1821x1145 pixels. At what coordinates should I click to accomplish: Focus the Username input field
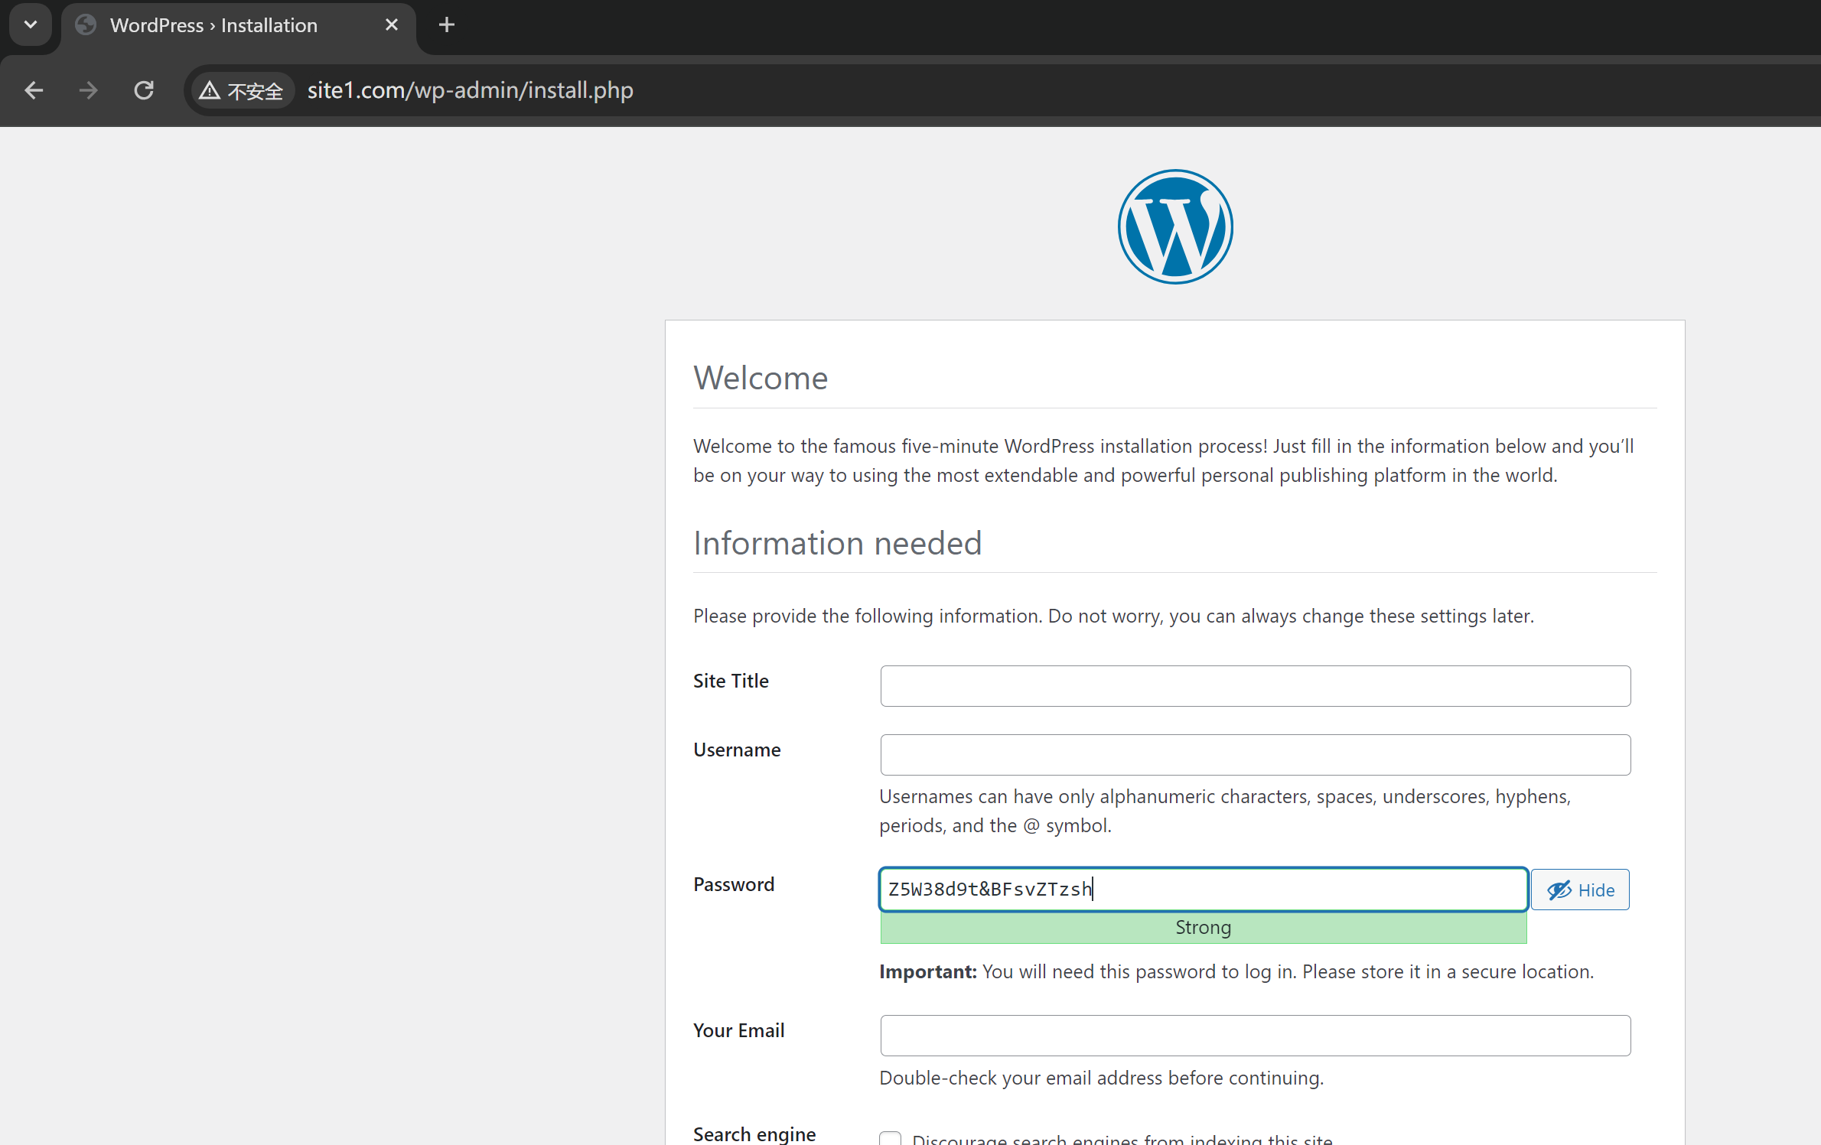tap(1255, 755)
